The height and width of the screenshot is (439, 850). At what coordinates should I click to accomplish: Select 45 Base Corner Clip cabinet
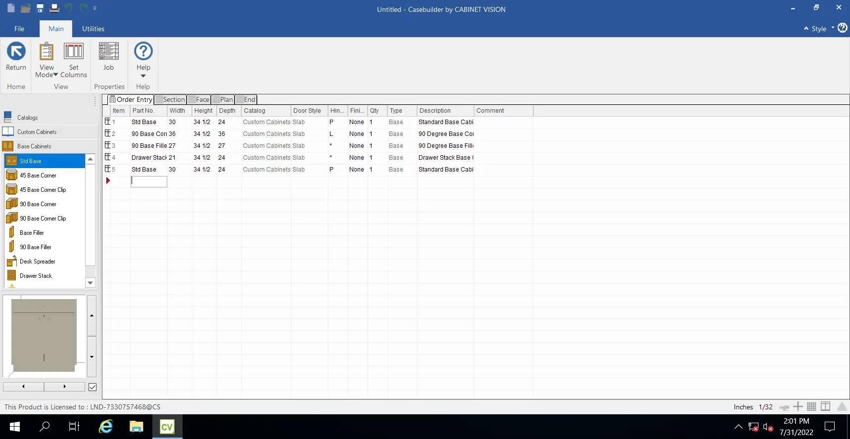[x=45, y=190]
